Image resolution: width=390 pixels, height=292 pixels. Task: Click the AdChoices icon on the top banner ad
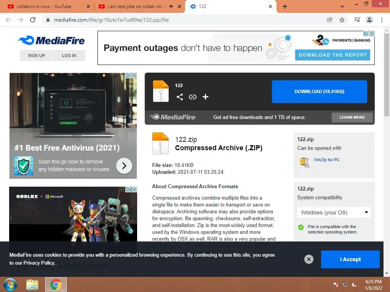click(x=366, y=33)
